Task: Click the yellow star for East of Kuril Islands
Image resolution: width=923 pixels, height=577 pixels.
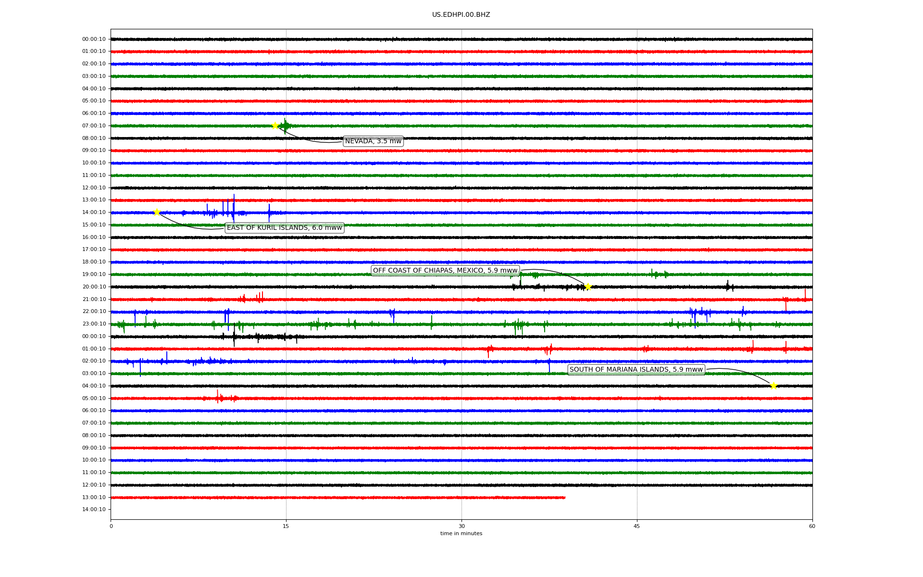Action: 157,212
